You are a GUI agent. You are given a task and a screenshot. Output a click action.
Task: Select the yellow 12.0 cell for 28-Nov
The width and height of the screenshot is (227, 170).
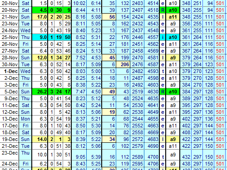(x=39, y=58)
